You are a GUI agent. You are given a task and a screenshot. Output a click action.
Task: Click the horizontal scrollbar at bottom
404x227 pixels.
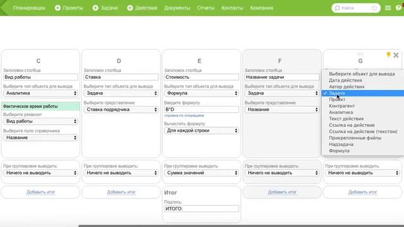pyautogui.click(x=241, y=226)
